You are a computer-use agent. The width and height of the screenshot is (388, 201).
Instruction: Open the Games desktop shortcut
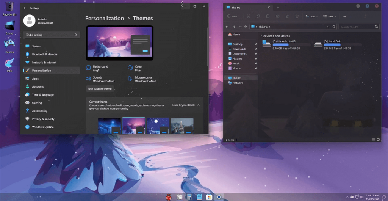tap(9, 46)
